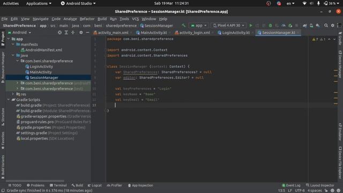Image resolution: width=343 pixels, height=193 pixels.
Task: Open the Android project view dropdown
Action: coord(19,32)
